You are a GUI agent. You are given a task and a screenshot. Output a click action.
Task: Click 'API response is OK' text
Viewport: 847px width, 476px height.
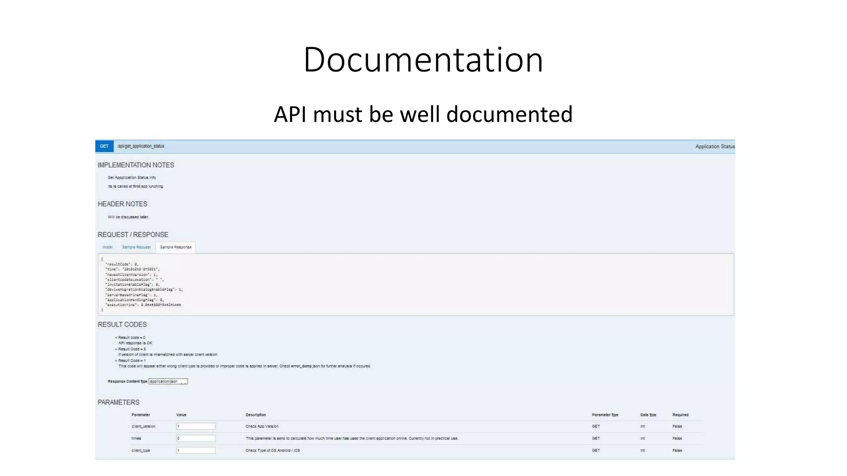tap(135, 343)
